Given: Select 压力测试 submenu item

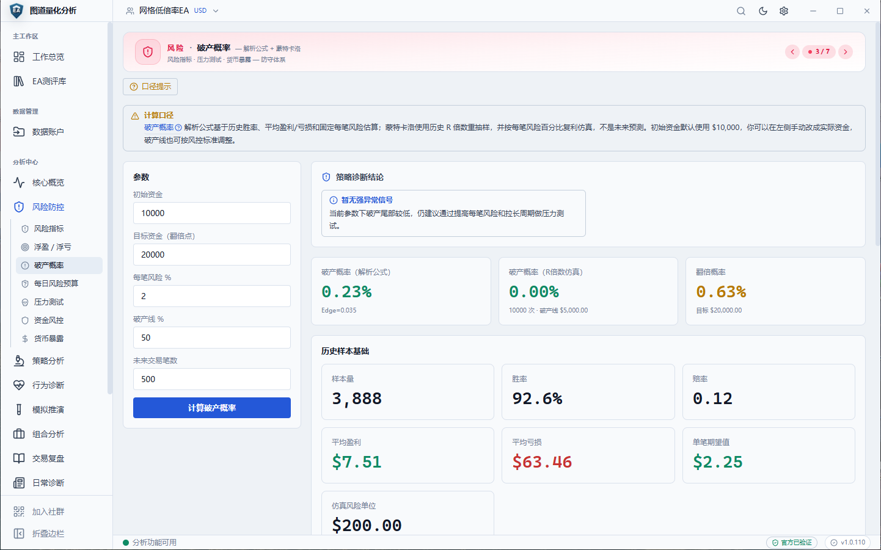Looking at the screenshot, I should click(x=59, y=302).
